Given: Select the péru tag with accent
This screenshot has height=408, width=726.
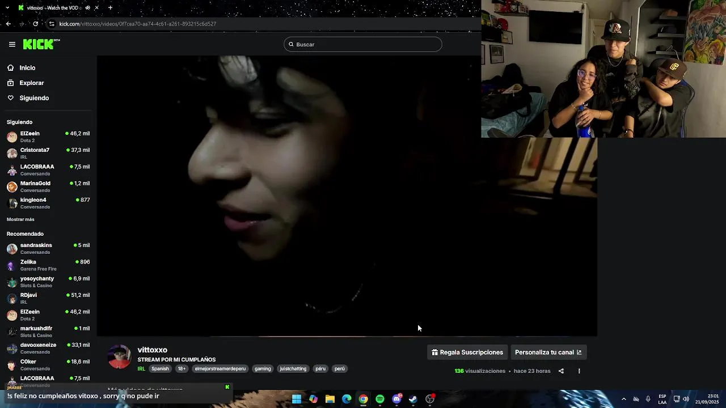Looking at the screenshot, I should (x=320, y=368).
